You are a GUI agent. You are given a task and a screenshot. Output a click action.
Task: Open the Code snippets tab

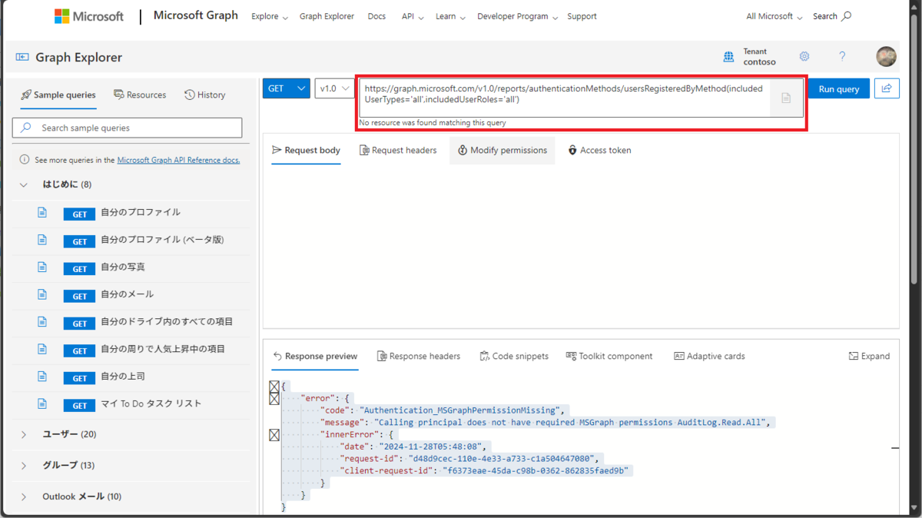[514, 357]
